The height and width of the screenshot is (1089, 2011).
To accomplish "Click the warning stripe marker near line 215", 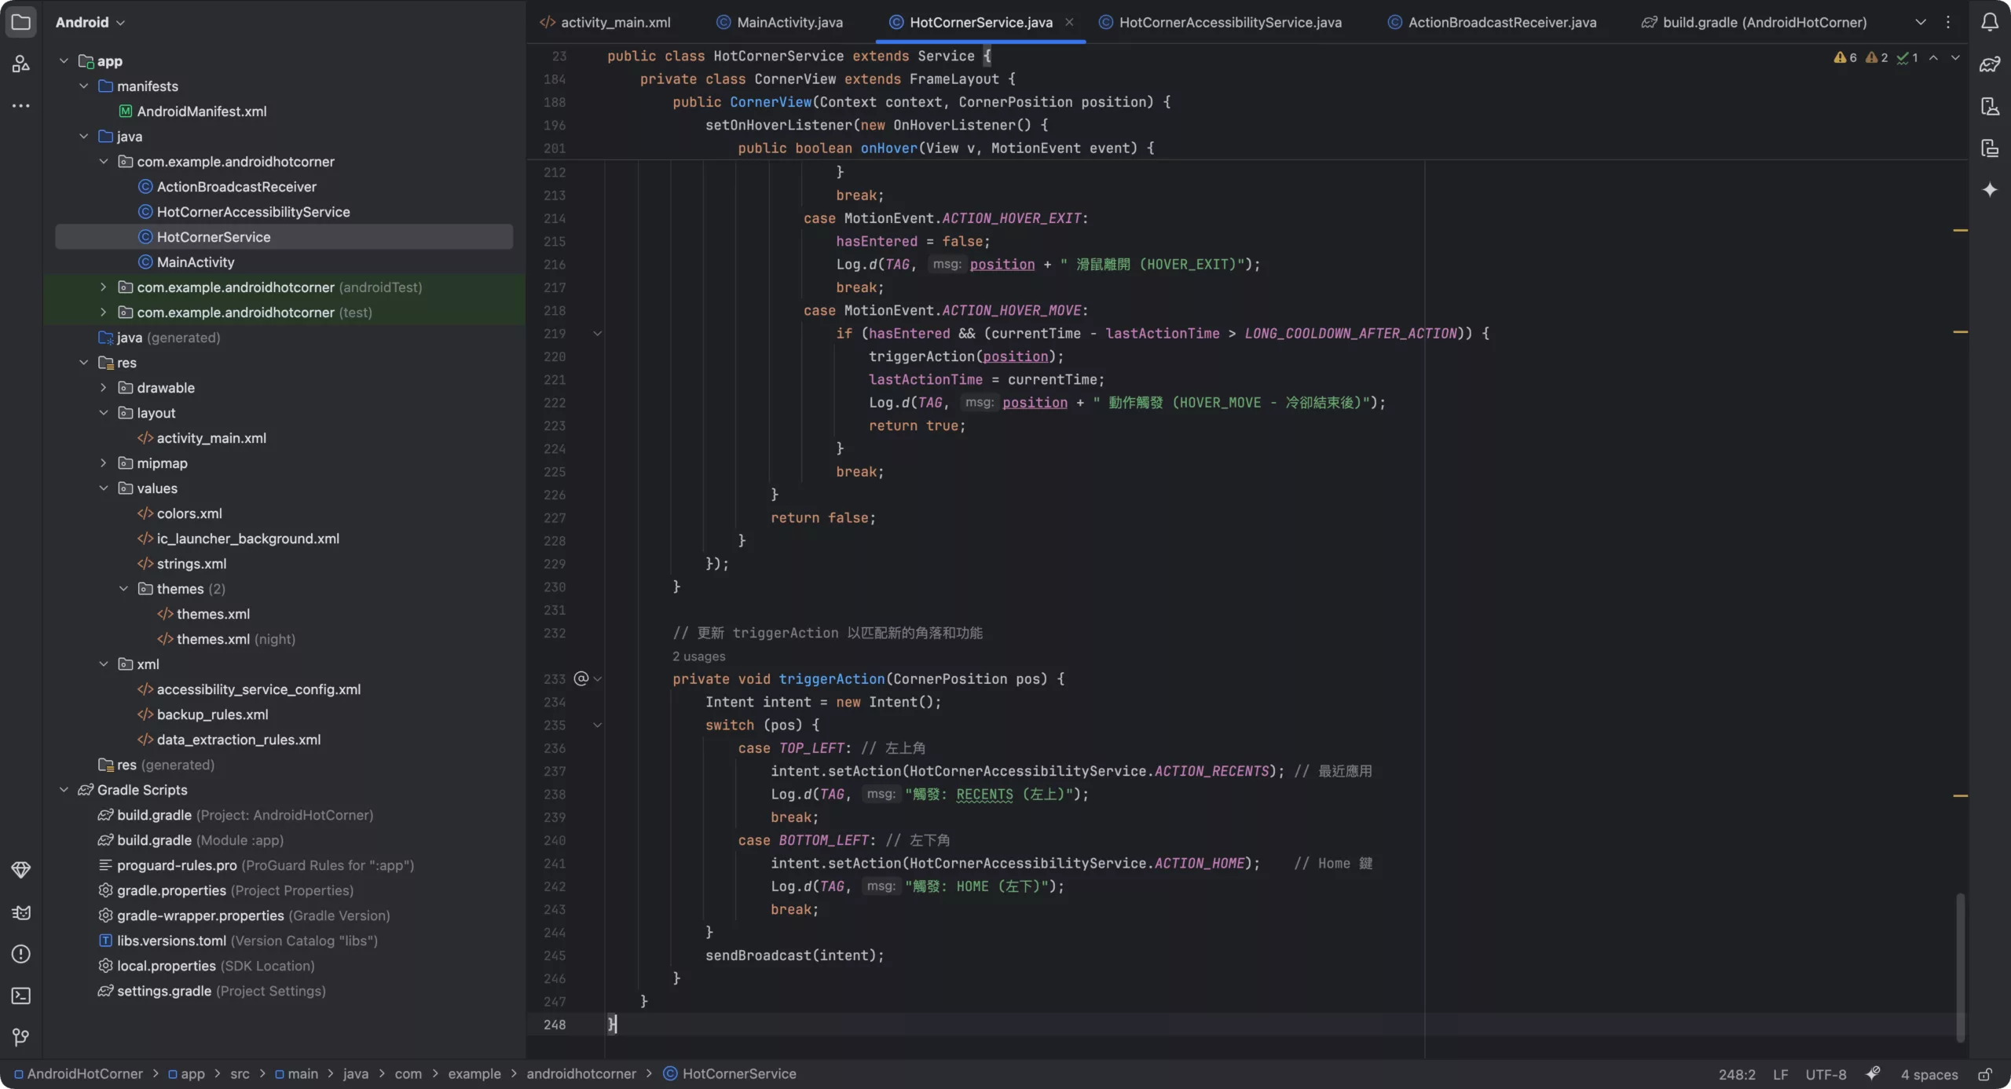I will (x=1960, y=230).
